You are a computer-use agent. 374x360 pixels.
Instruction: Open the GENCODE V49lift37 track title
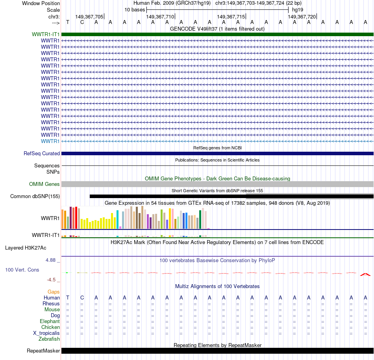coord(217,29)
